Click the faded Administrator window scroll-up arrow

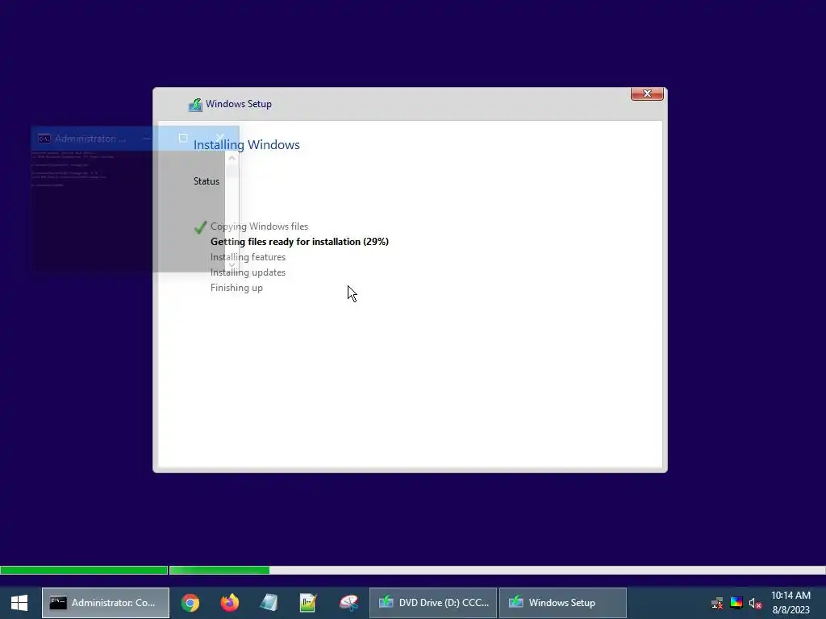[232, 158]
